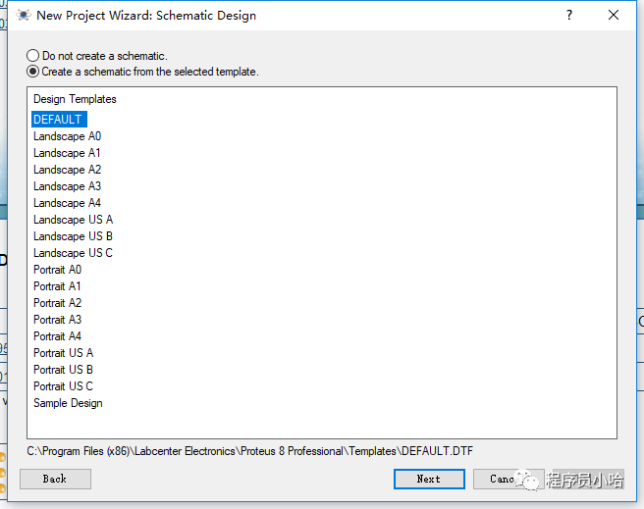Select 'Do not create a schematic' option

tap(33, 56)
